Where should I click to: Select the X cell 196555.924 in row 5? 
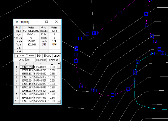(27, 80)
